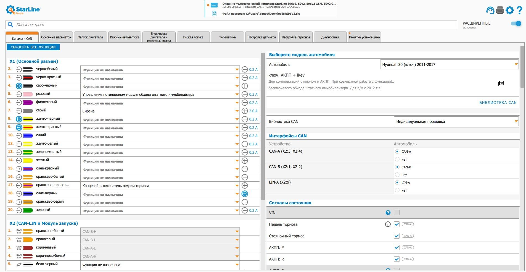Click the search magnifier icon
Image resolution: width=526 pixels, height=272 pixels.
click(10, 25)
